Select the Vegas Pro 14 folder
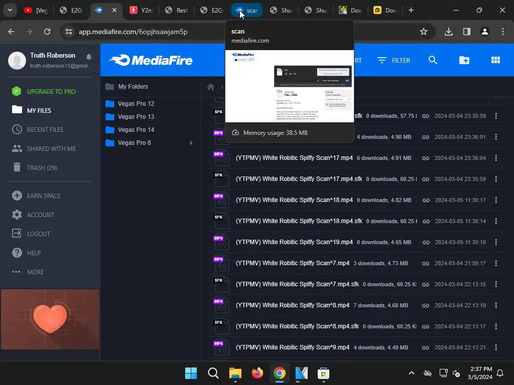The width and height of the screenshot is (514, 385). (130, 130)
